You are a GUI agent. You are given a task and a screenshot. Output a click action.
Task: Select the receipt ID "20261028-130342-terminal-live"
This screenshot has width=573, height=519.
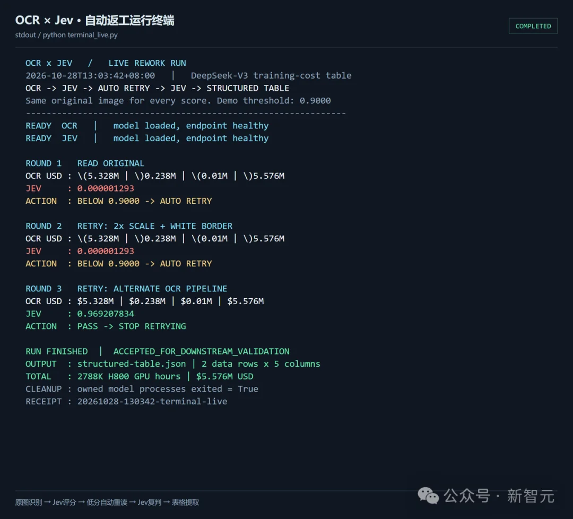(x=152, y=401)
